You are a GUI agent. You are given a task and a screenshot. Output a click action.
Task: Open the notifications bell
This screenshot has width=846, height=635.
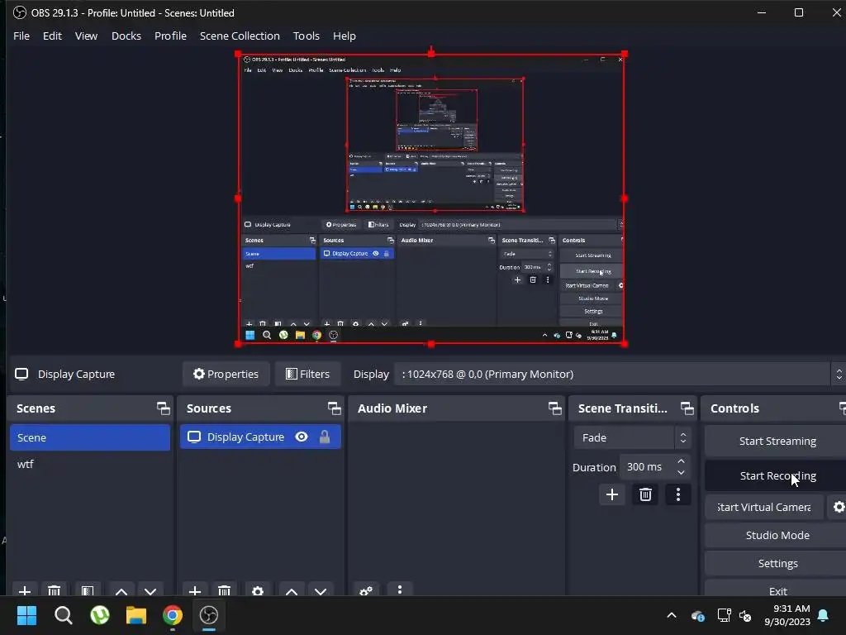pos(824,615)
